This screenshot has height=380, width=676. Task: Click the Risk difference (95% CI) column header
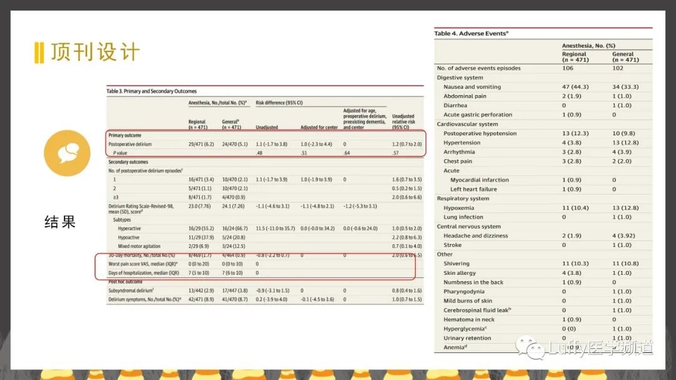279,103
